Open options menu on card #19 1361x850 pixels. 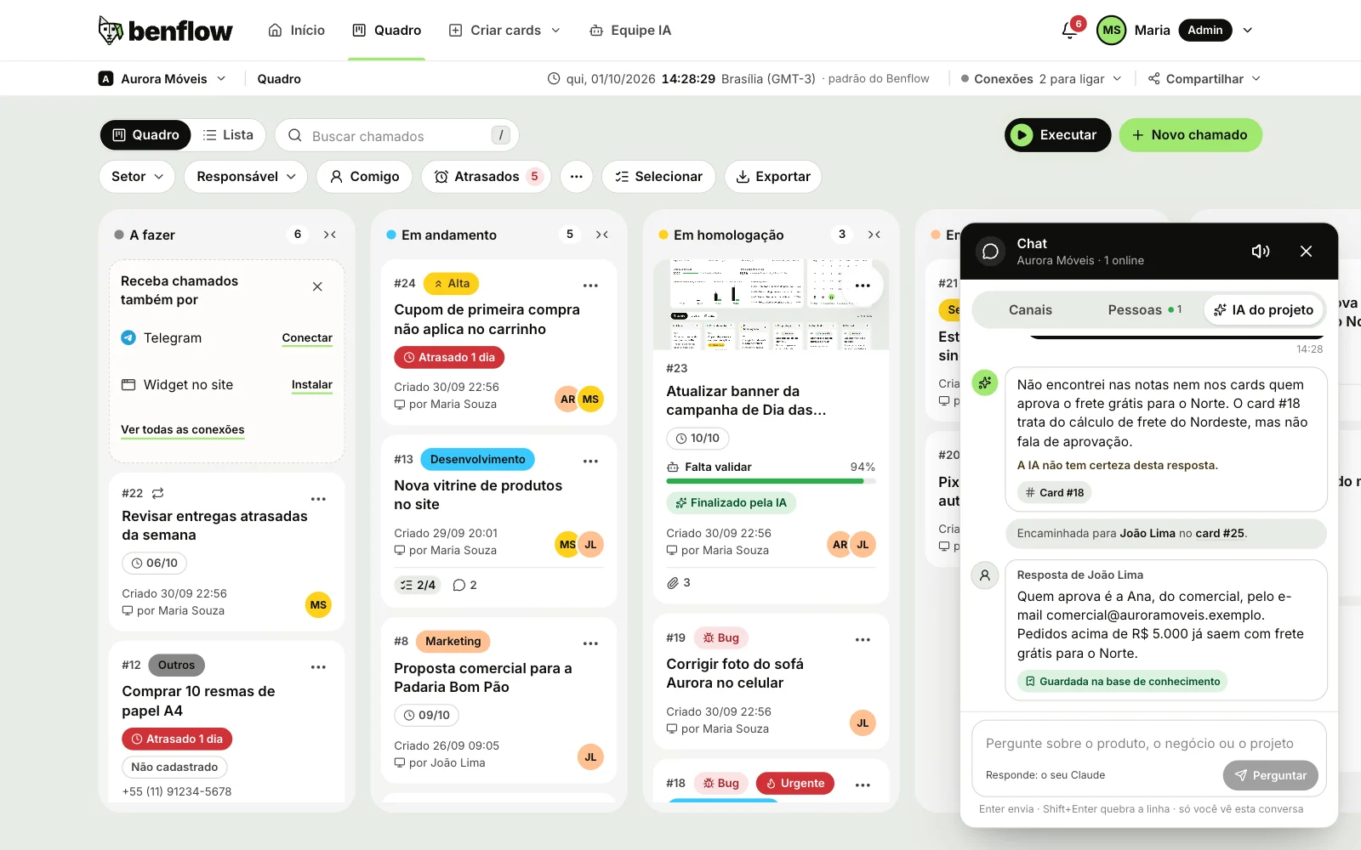pyautogui.click(x=863, y=639)
